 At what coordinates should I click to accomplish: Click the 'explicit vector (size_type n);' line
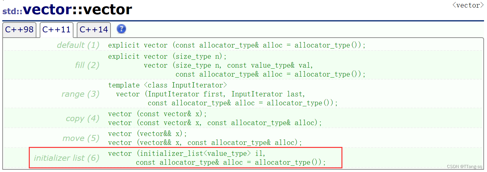(167, 56)
